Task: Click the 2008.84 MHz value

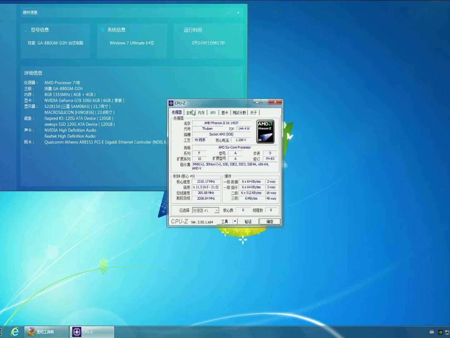Action: [x=206, y=198]
